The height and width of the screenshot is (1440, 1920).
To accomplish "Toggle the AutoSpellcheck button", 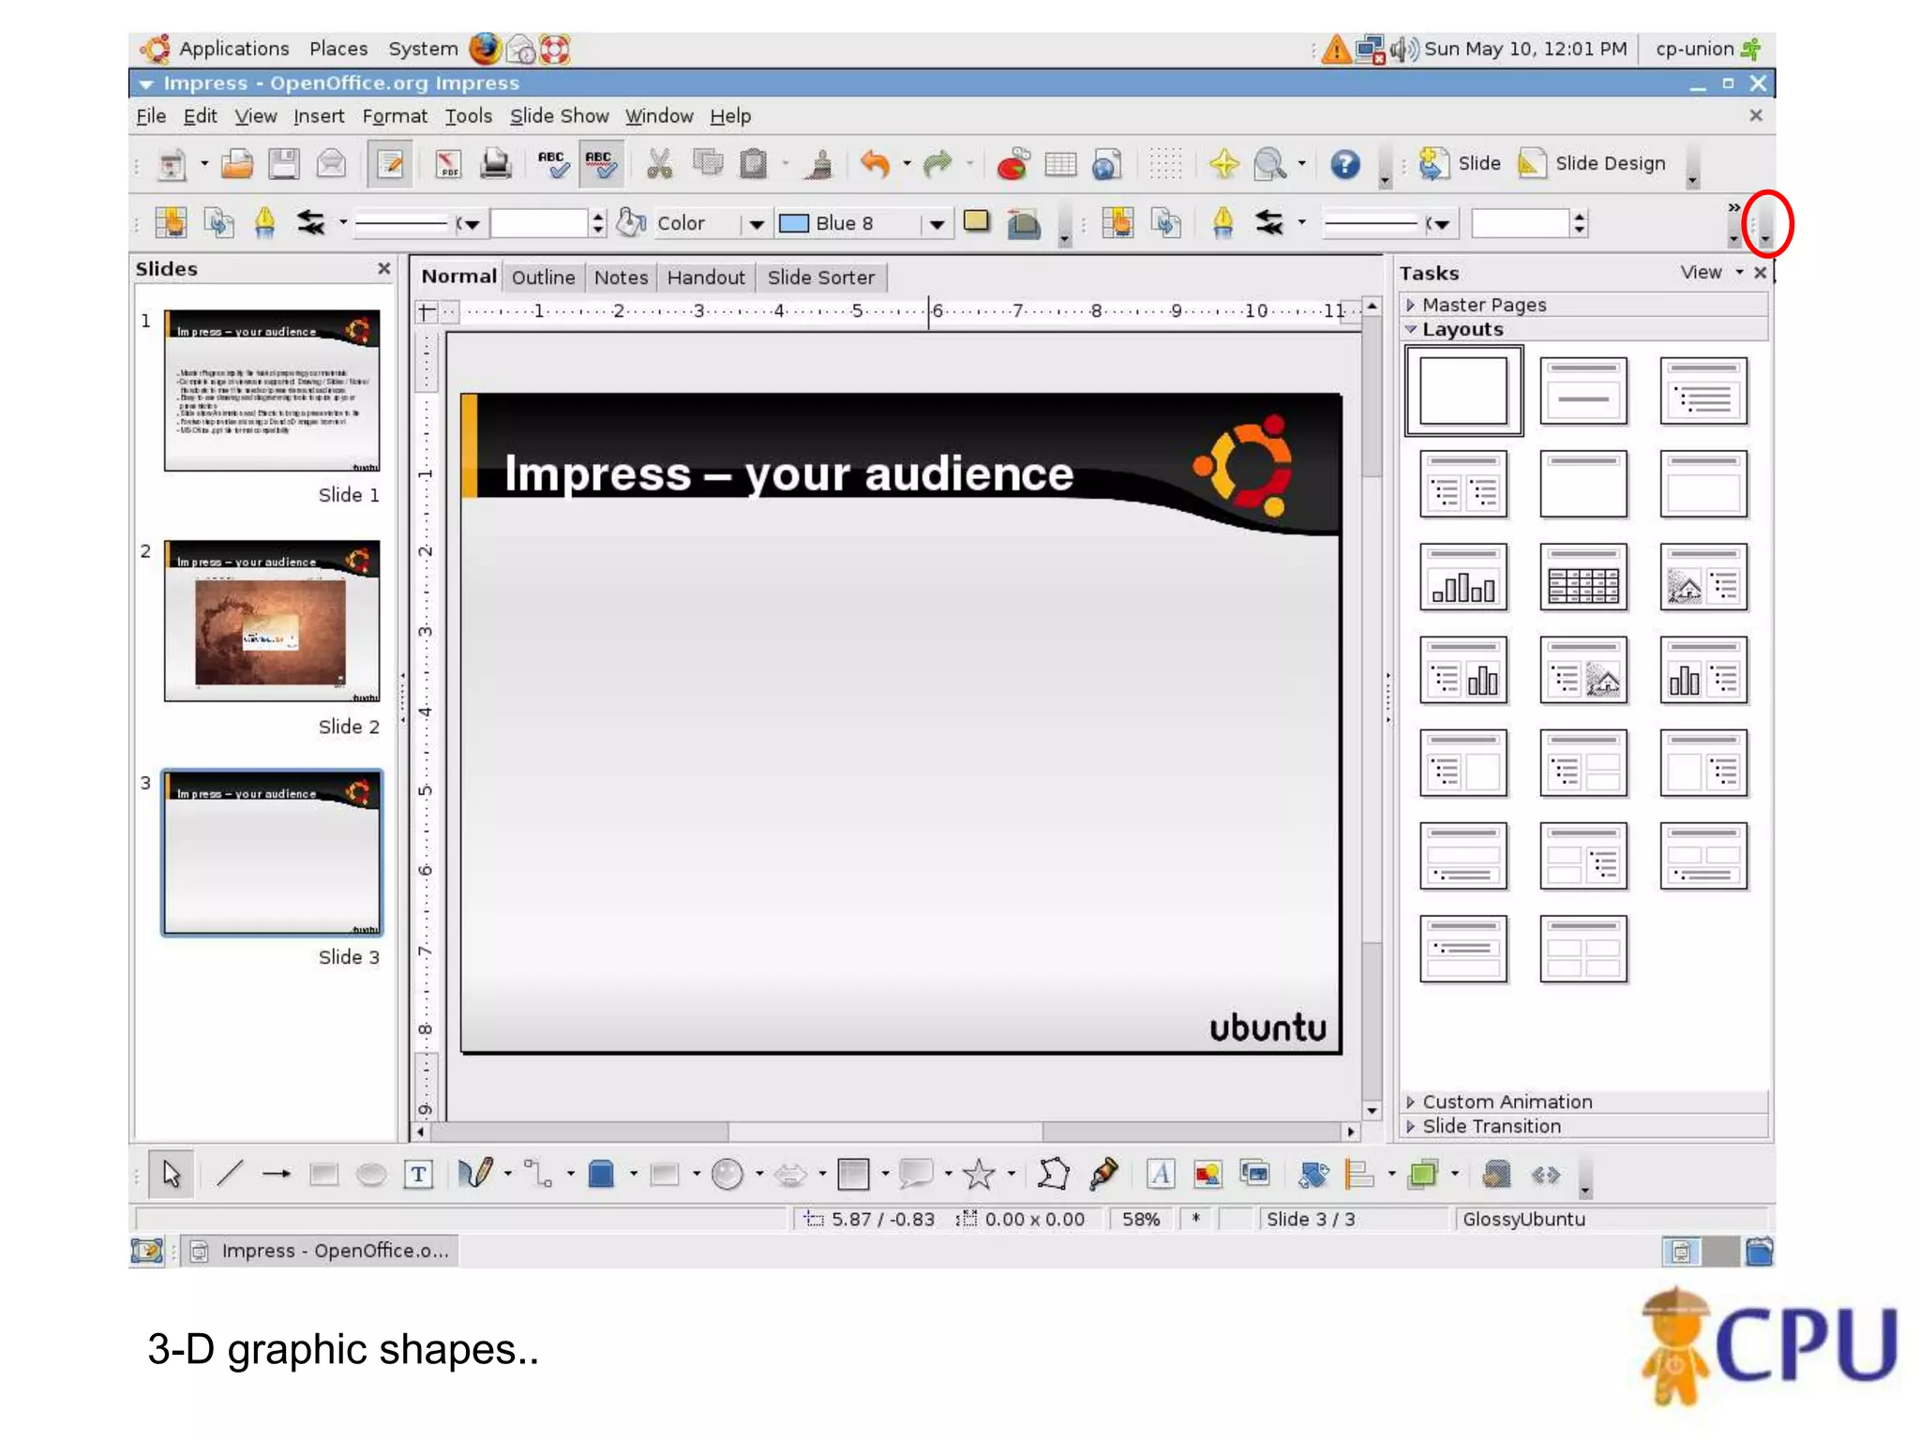I will pyautogui.click(x=600, y=165).
